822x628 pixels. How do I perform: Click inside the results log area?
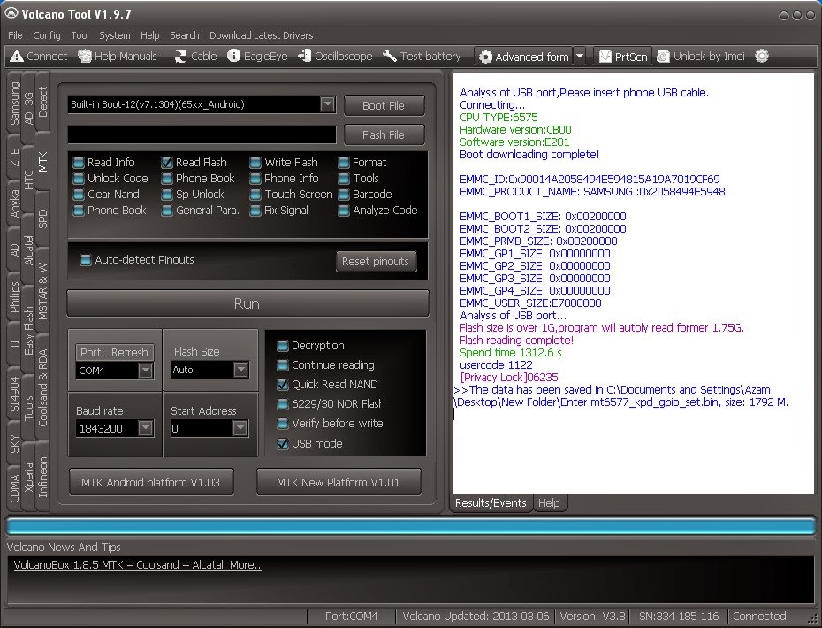[633, 283]
